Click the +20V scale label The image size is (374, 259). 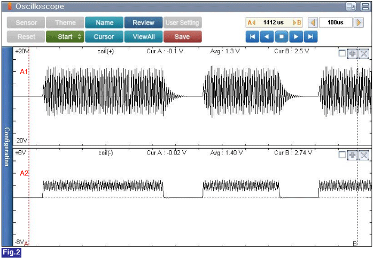22,51
